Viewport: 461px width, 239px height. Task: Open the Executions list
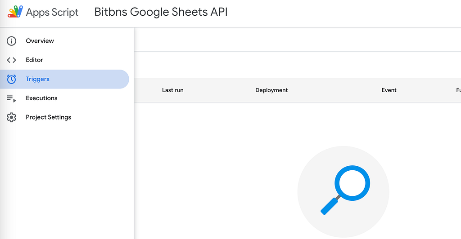point(41,98)
